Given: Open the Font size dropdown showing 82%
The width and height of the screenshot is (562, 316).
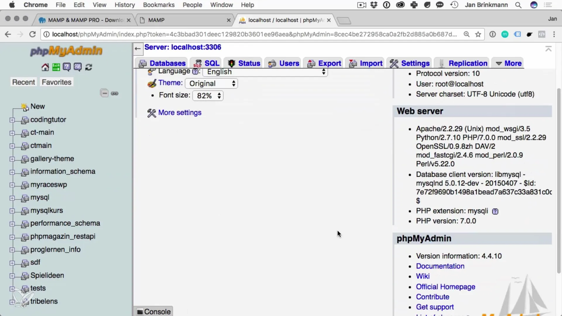Looking at the screenshot, I should 208,96.
